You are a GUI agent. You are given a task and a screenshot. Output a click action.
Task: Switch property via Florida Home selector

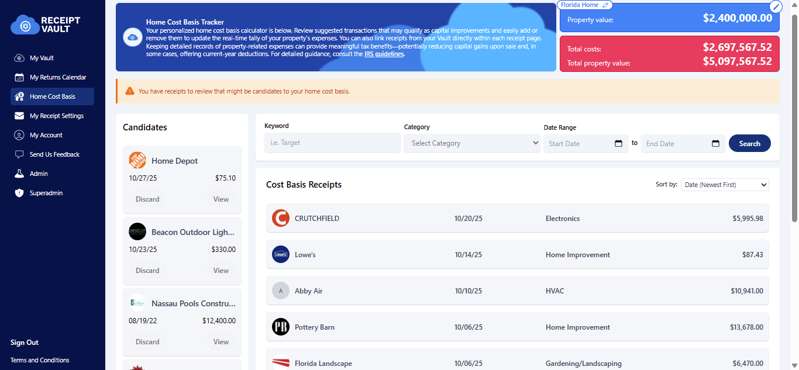(x=585, y=5)
